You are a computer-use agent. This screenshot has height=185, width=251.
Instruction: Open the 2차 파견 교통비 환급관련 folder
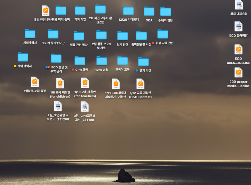(x=100, y=9)
